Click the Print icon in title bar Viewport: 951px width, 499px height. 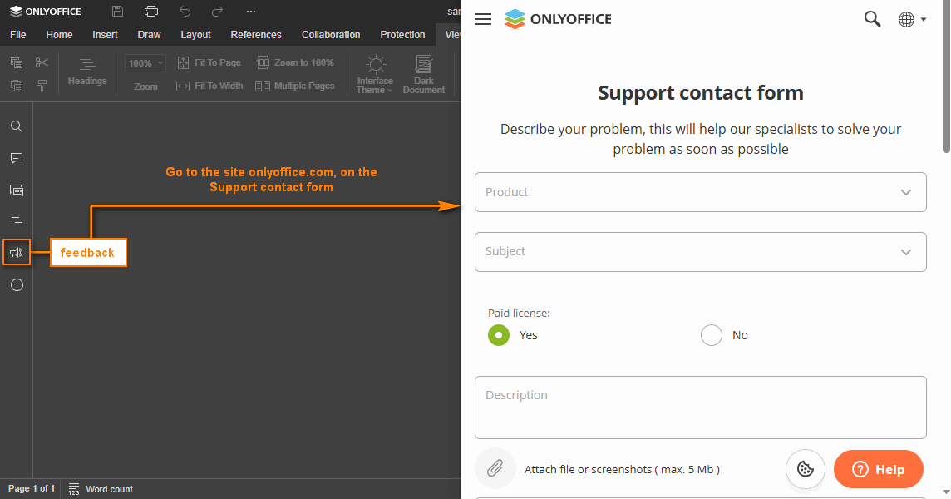click(151, 12)
